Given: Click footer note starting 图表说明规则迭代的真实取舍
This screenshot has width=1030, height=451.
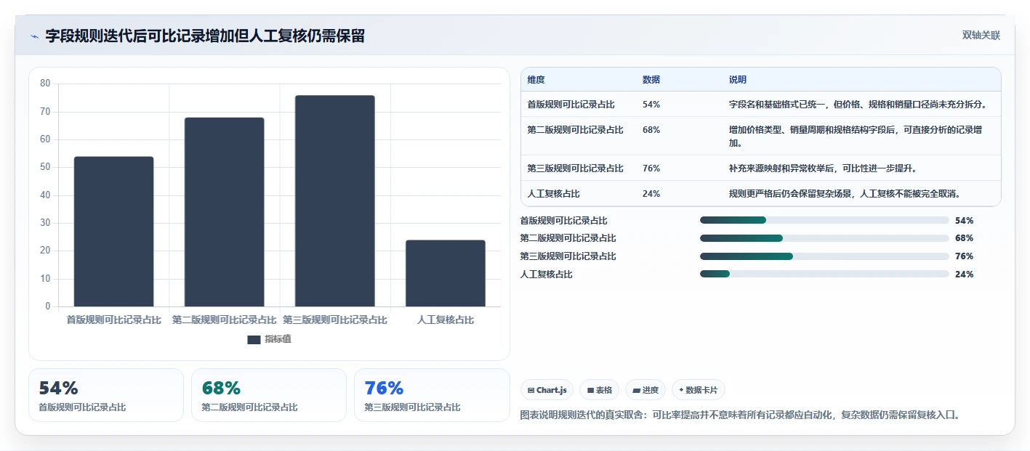Looking at the screenshot, I should point(741,415).
